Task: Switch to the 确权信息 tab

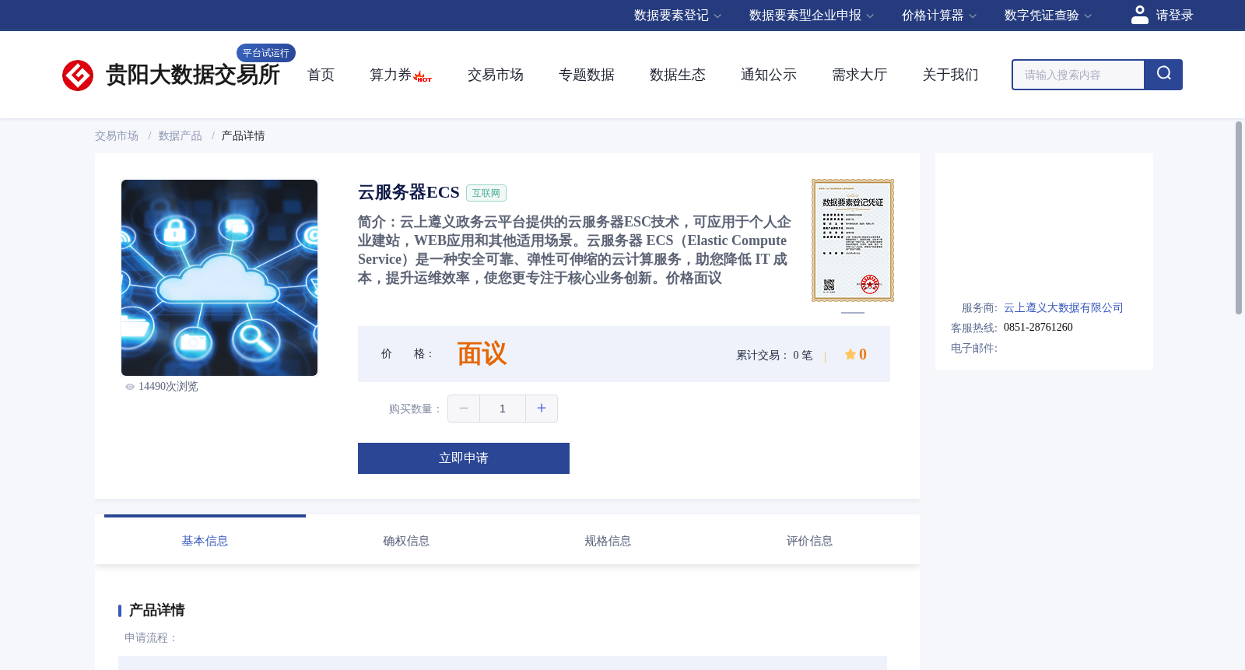Action: click(406, 541)
